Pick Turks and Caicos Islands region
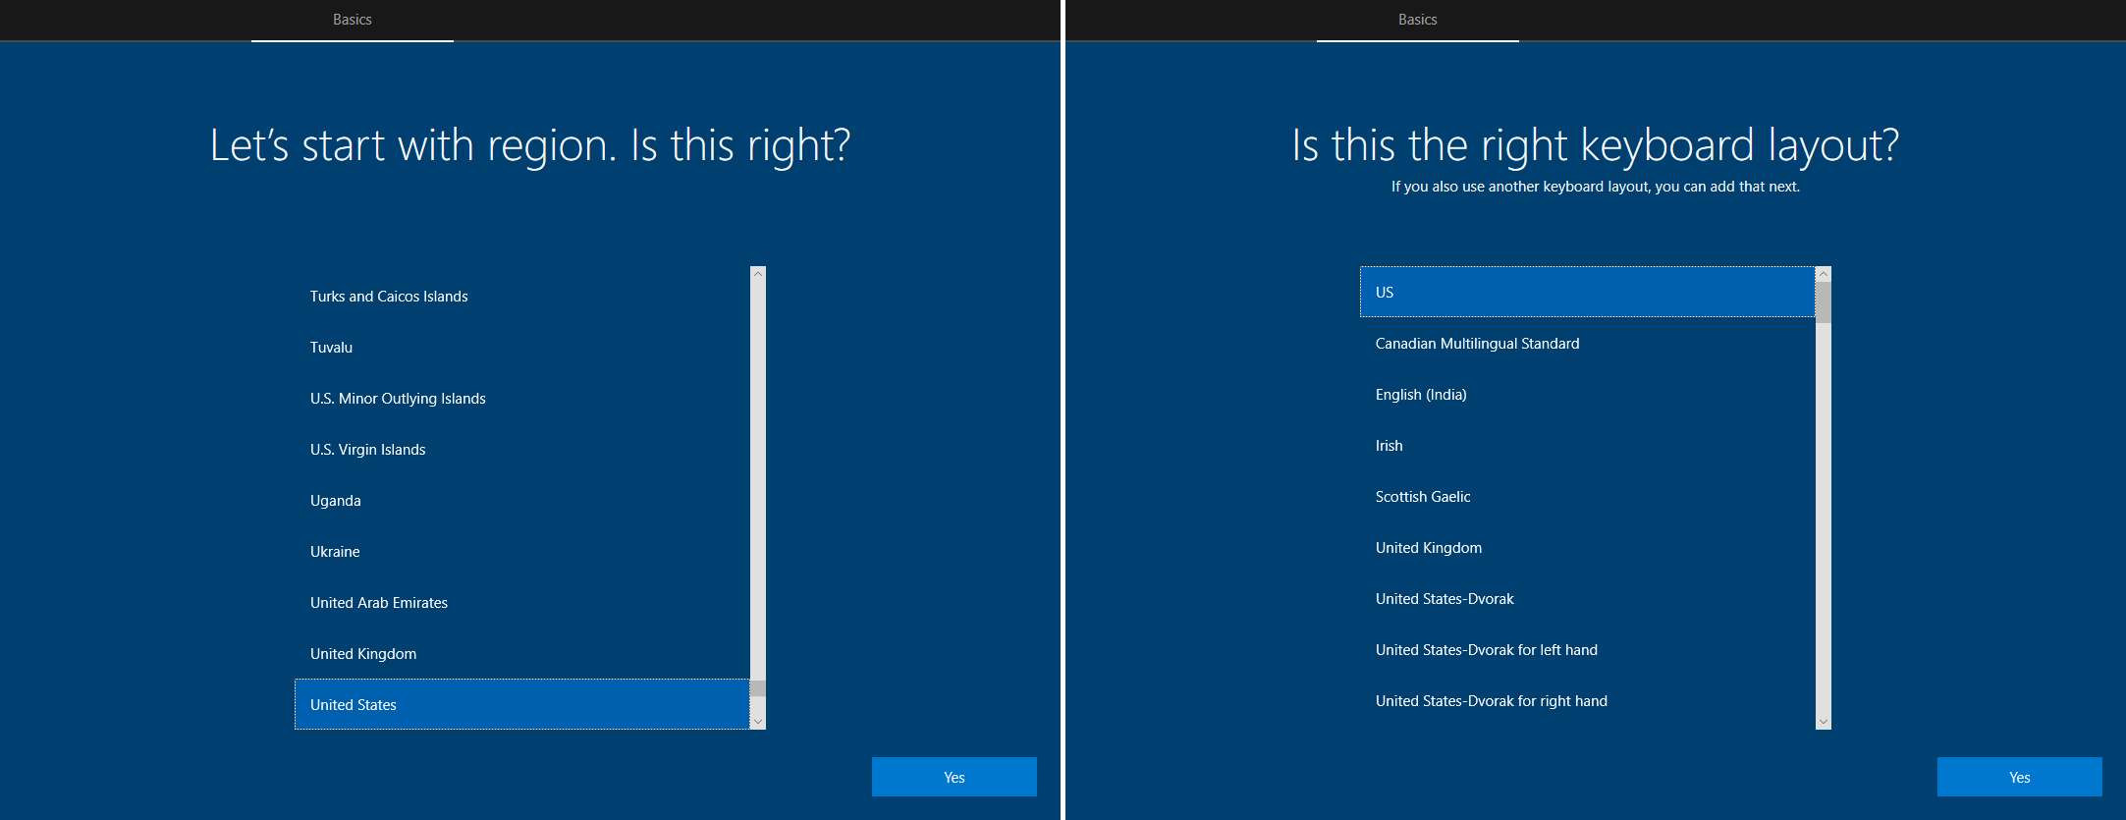Viewport: 2126px width, 820px height. [x=522, y=297]
